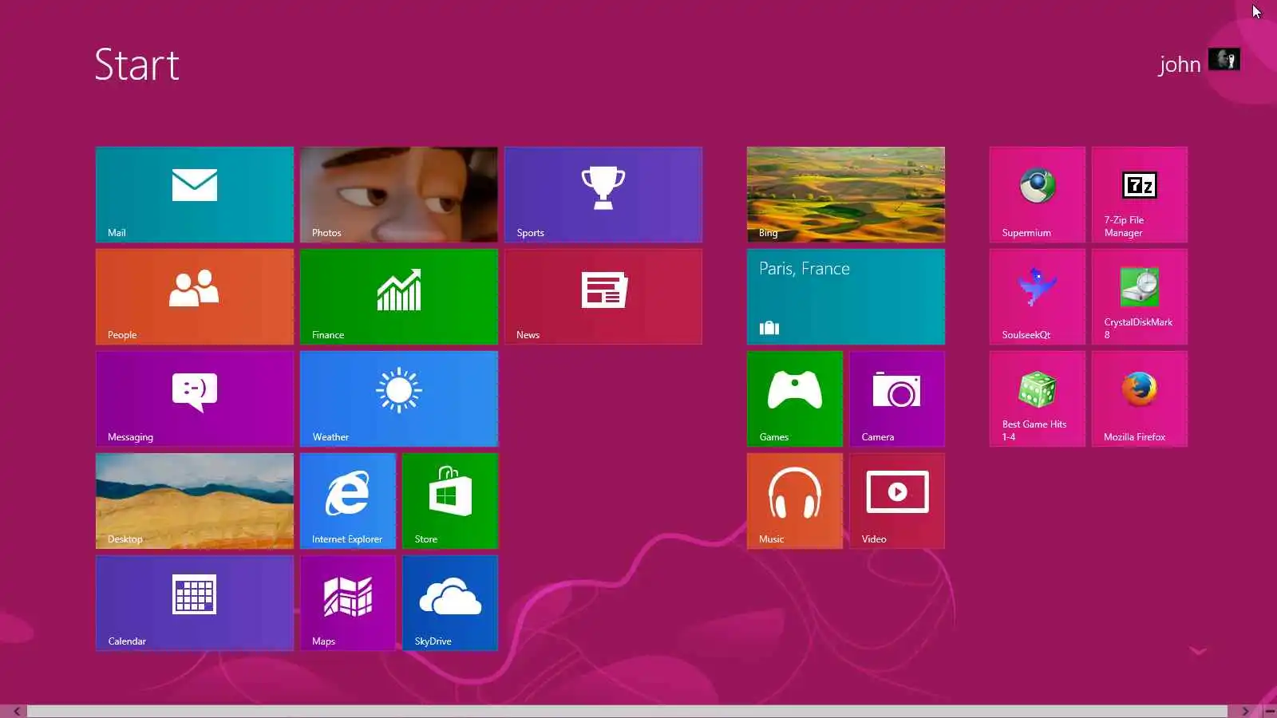
Task: Open CrystalDiskMark 8 tile
Action: click(1140, 297)
